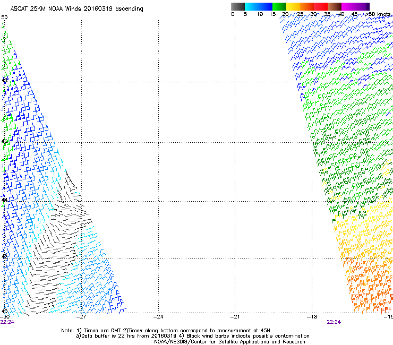Select the red 30-35 knots legend segment
The width and height of the screenshot is (393, 345).
click(x=321, y=6)
